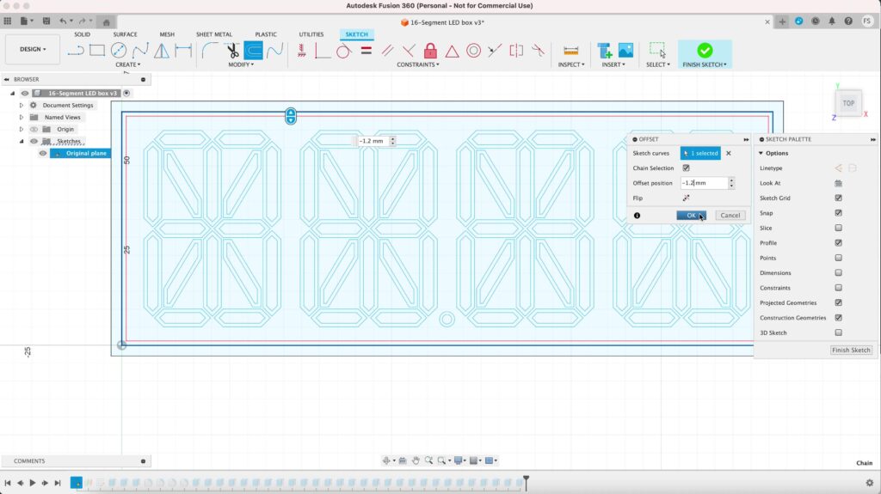Disable the Sketch Grid checkbox
Viewport: 881px width, 494px height.
(x=838, y=198)
